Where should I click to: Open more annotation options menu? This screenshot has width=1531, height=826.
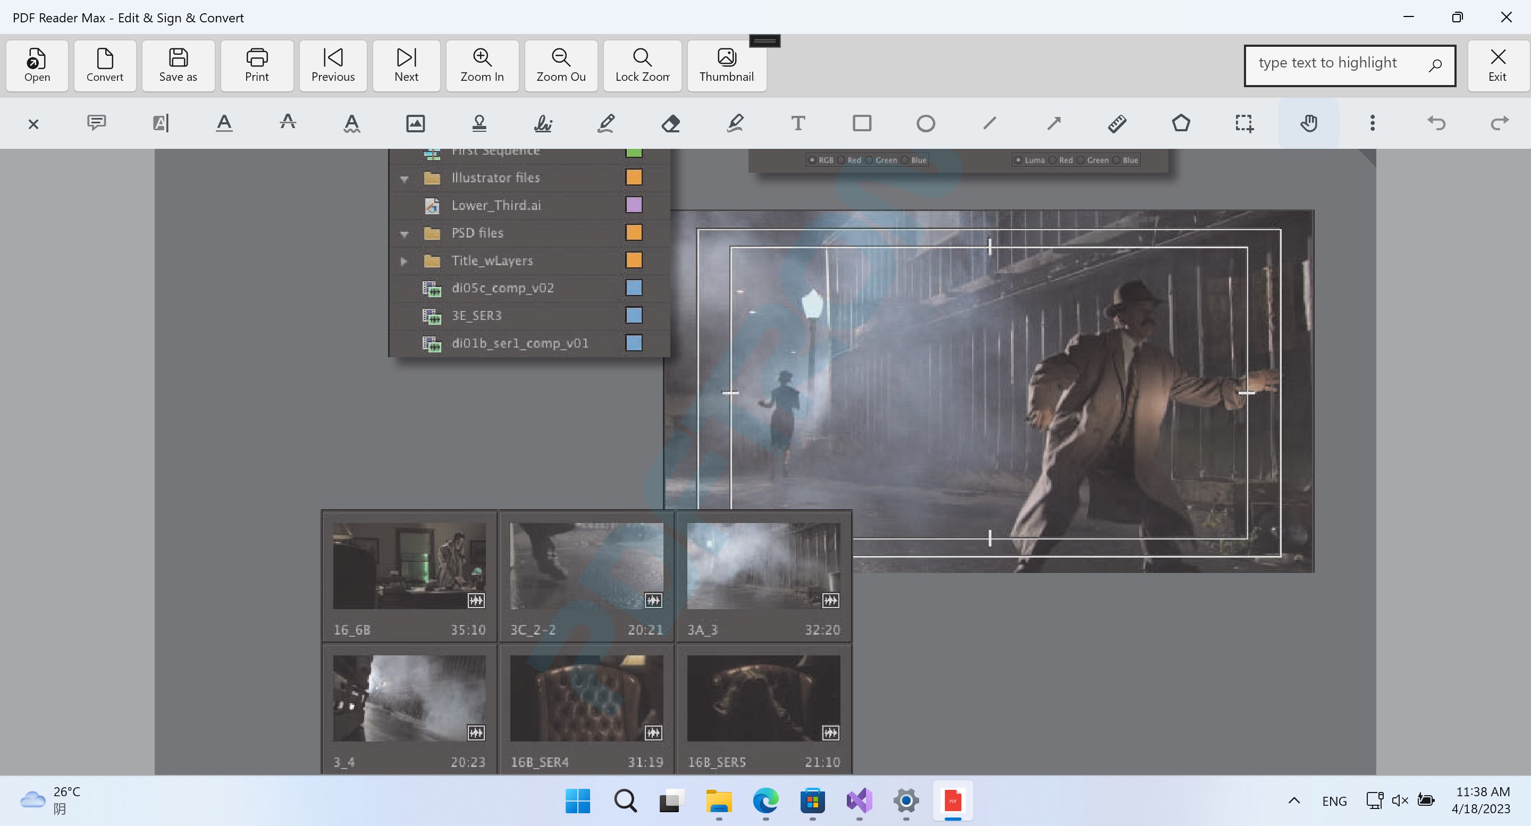[1372, 124]
